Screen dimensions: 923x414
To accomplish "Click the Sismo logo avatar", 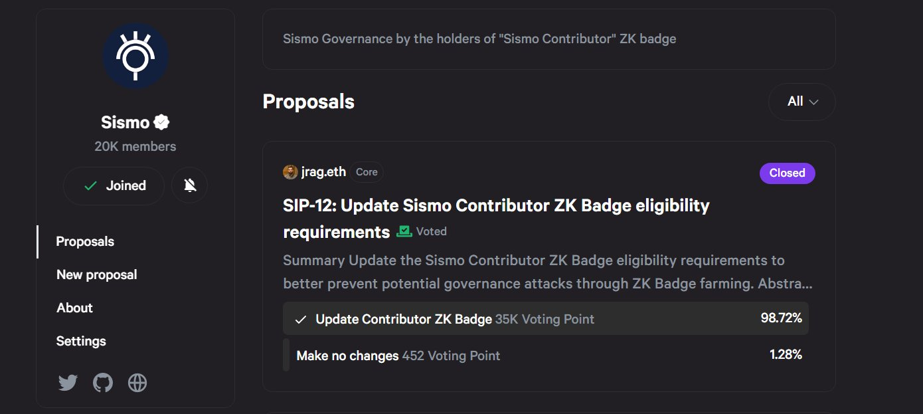I will 135,56.
